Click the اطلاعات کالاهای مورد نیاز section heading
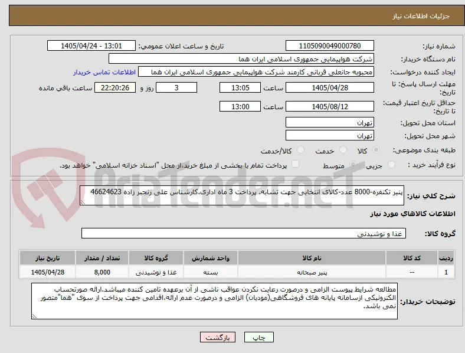 click(412, 214)
